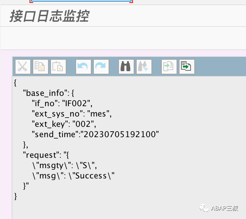246x219 pixels.
Task: Click the Undo arrow icon
Action: click(83, 67)
